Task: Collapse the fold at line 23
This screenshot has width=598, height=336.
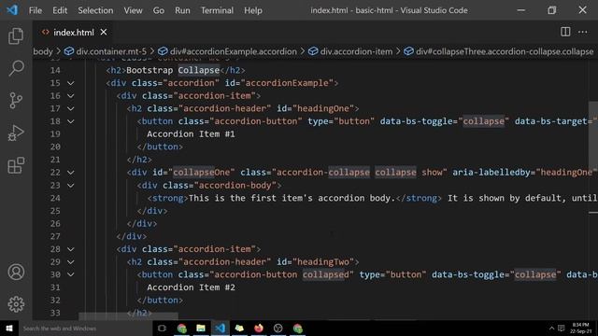Action: coord(71,186)
